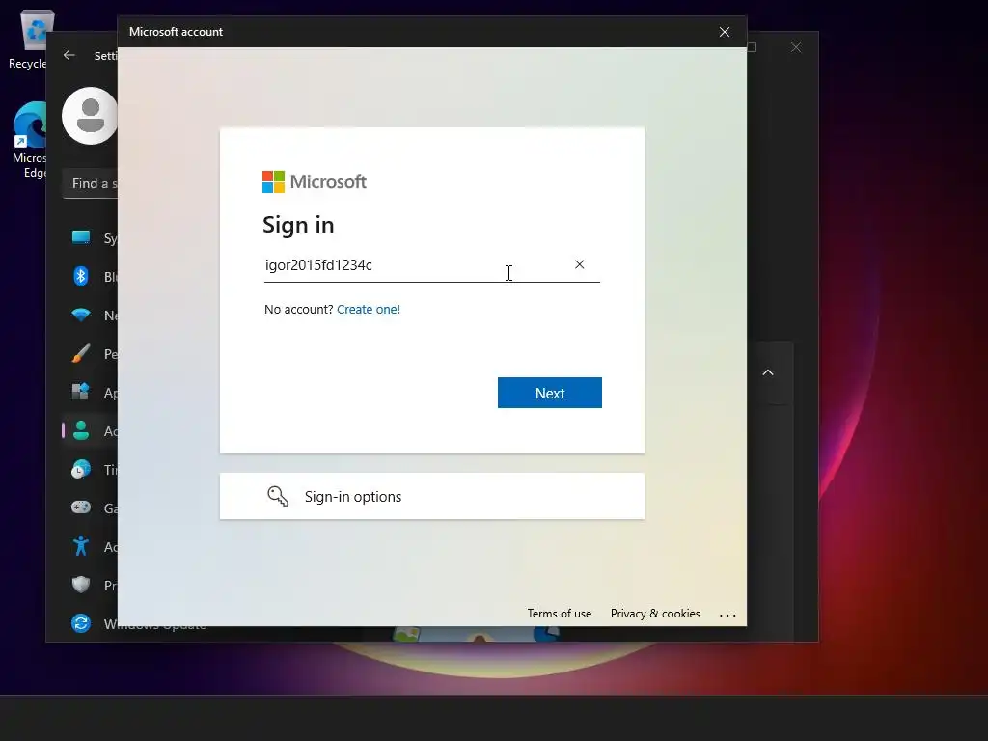Viewport: 988px width, 741px height.
Task: Open Personalization via paintbrush icon
Action: pos(81,354)
